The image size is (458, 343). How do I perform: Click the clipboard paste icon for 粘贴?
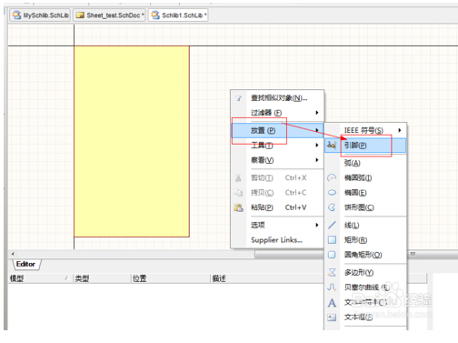[x=239, y=207]
